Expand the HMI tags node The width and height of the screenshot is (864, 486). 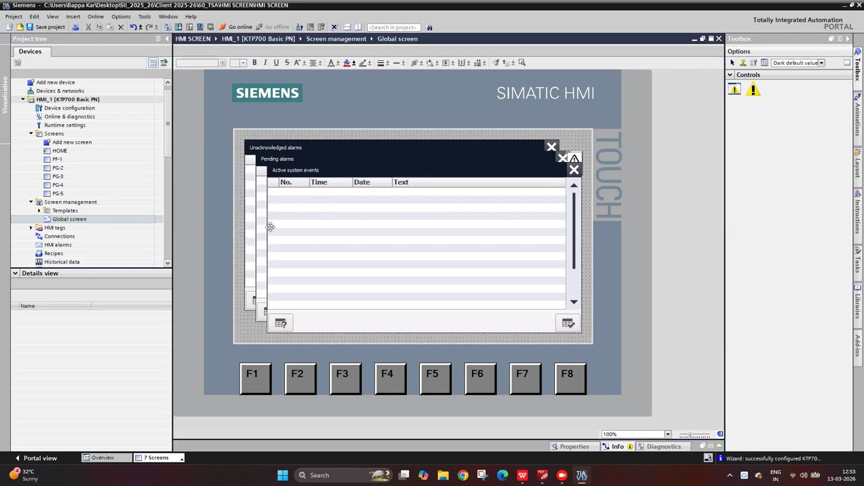click(x=30, y=227)
